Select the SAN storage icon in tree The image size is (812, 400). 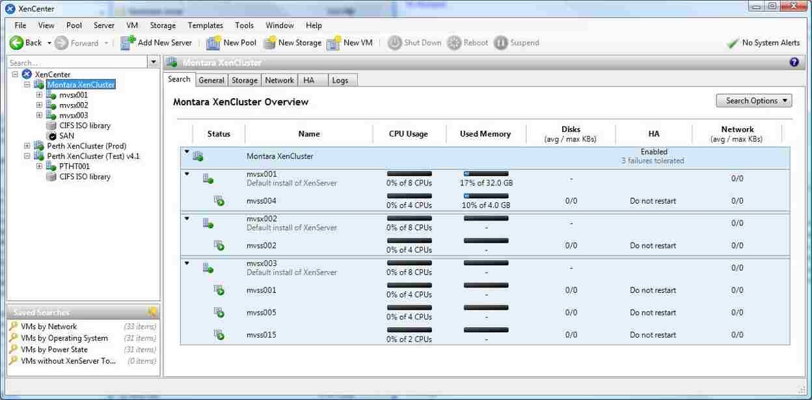point(51,136)
